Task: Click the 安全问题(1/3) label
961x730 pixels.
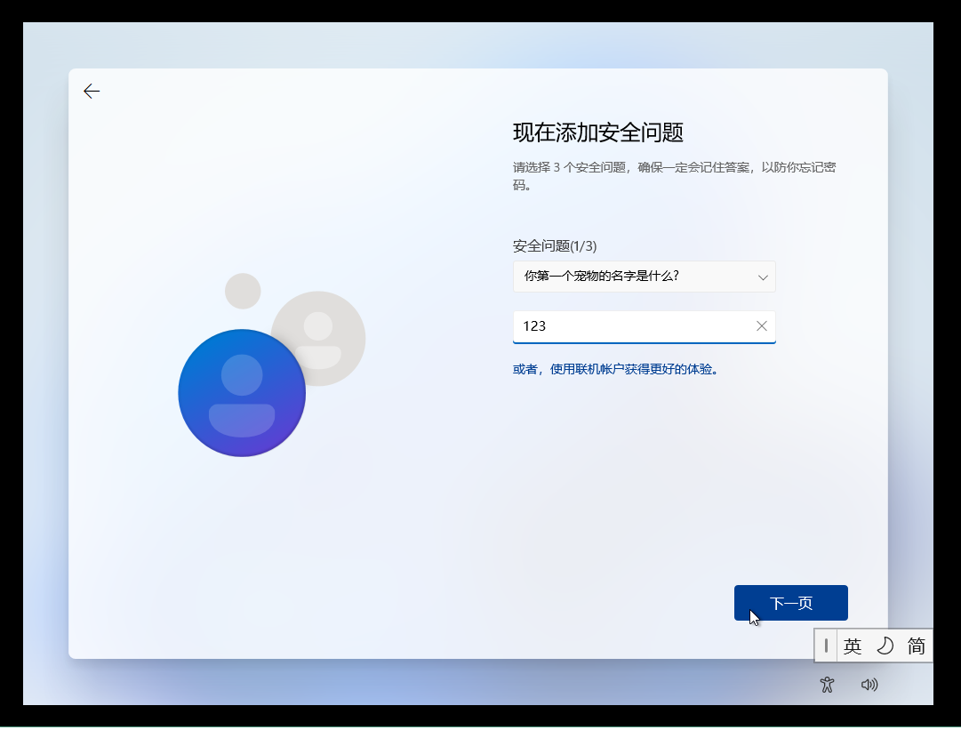Action: pyautogui.click(x=555, y=246)
